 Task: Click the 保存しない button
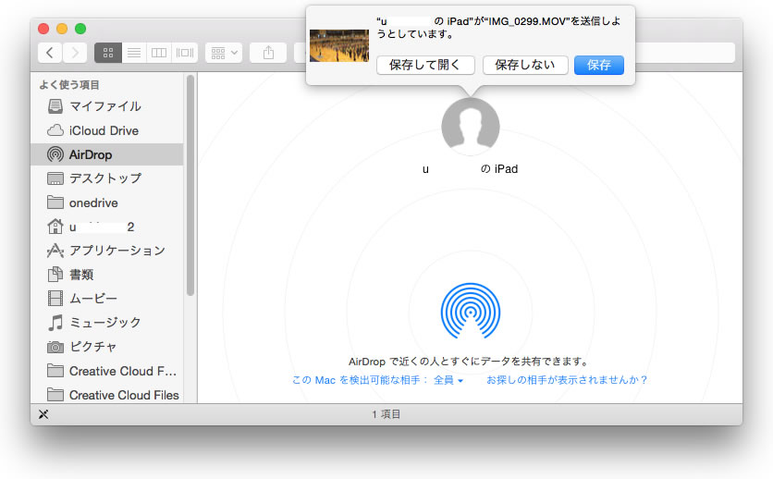tap(525, 65)
